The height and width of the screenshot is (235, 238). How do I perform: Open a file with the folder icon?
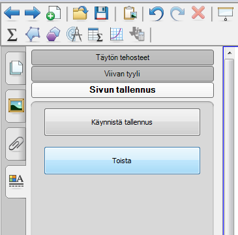[x=81, y=13]
